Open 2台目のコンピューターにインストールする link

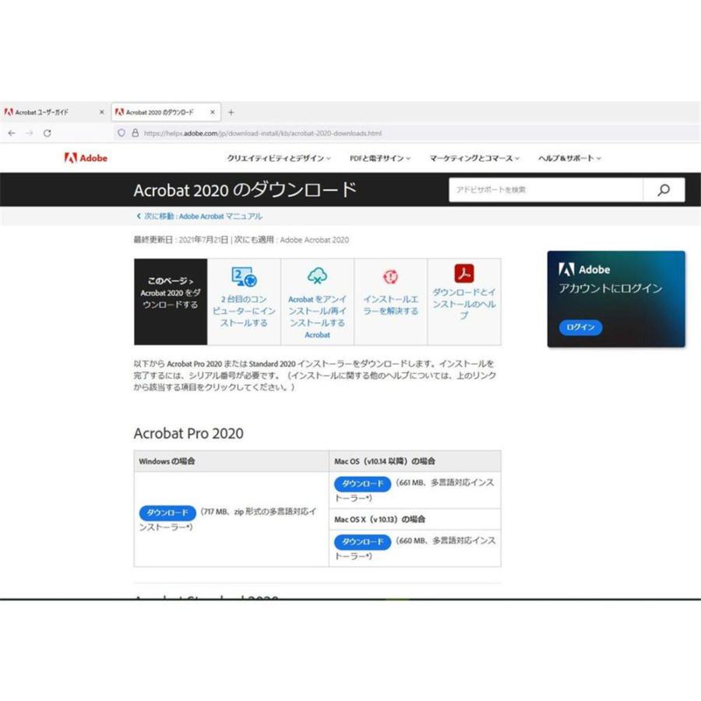point(244,311)
